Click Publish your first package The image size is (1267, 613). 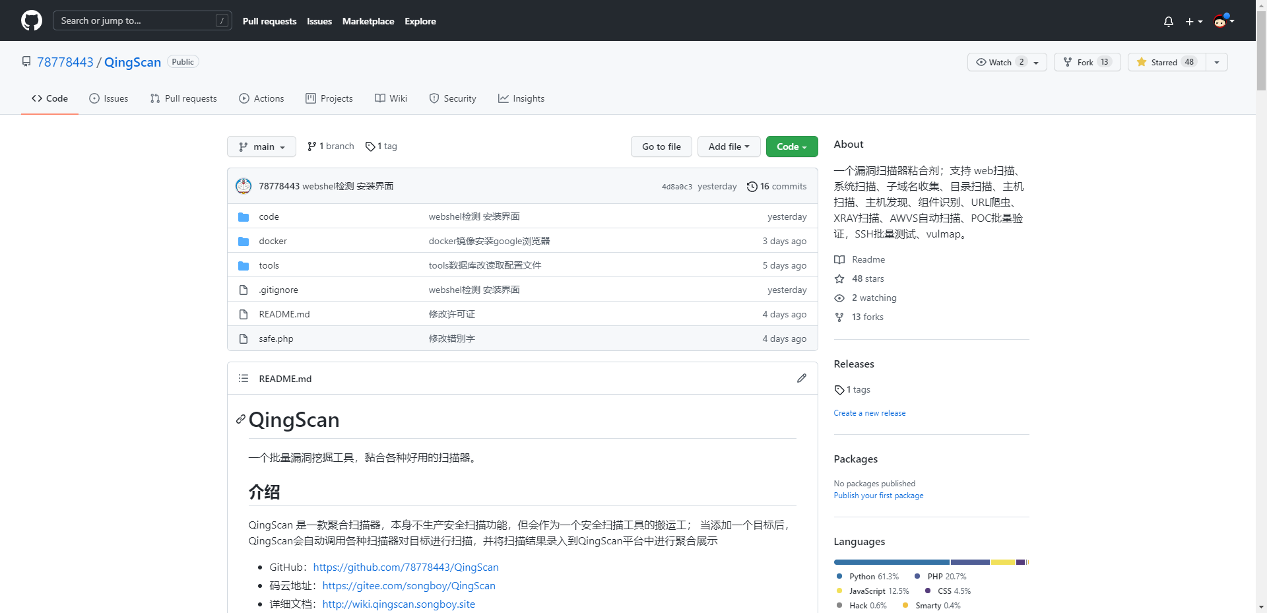click(878, 496)
